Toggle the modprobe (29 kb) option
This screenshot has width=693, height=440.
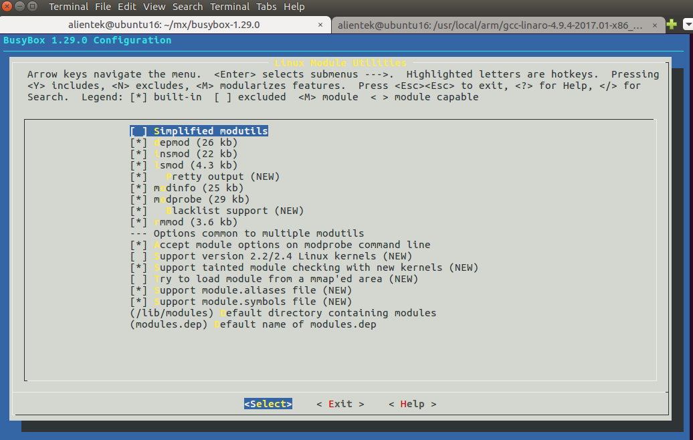[x=189, y=199]
